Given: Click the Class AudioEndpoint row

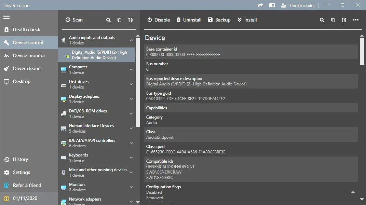Looking at the screenshot, I should [x=251, y=135].
